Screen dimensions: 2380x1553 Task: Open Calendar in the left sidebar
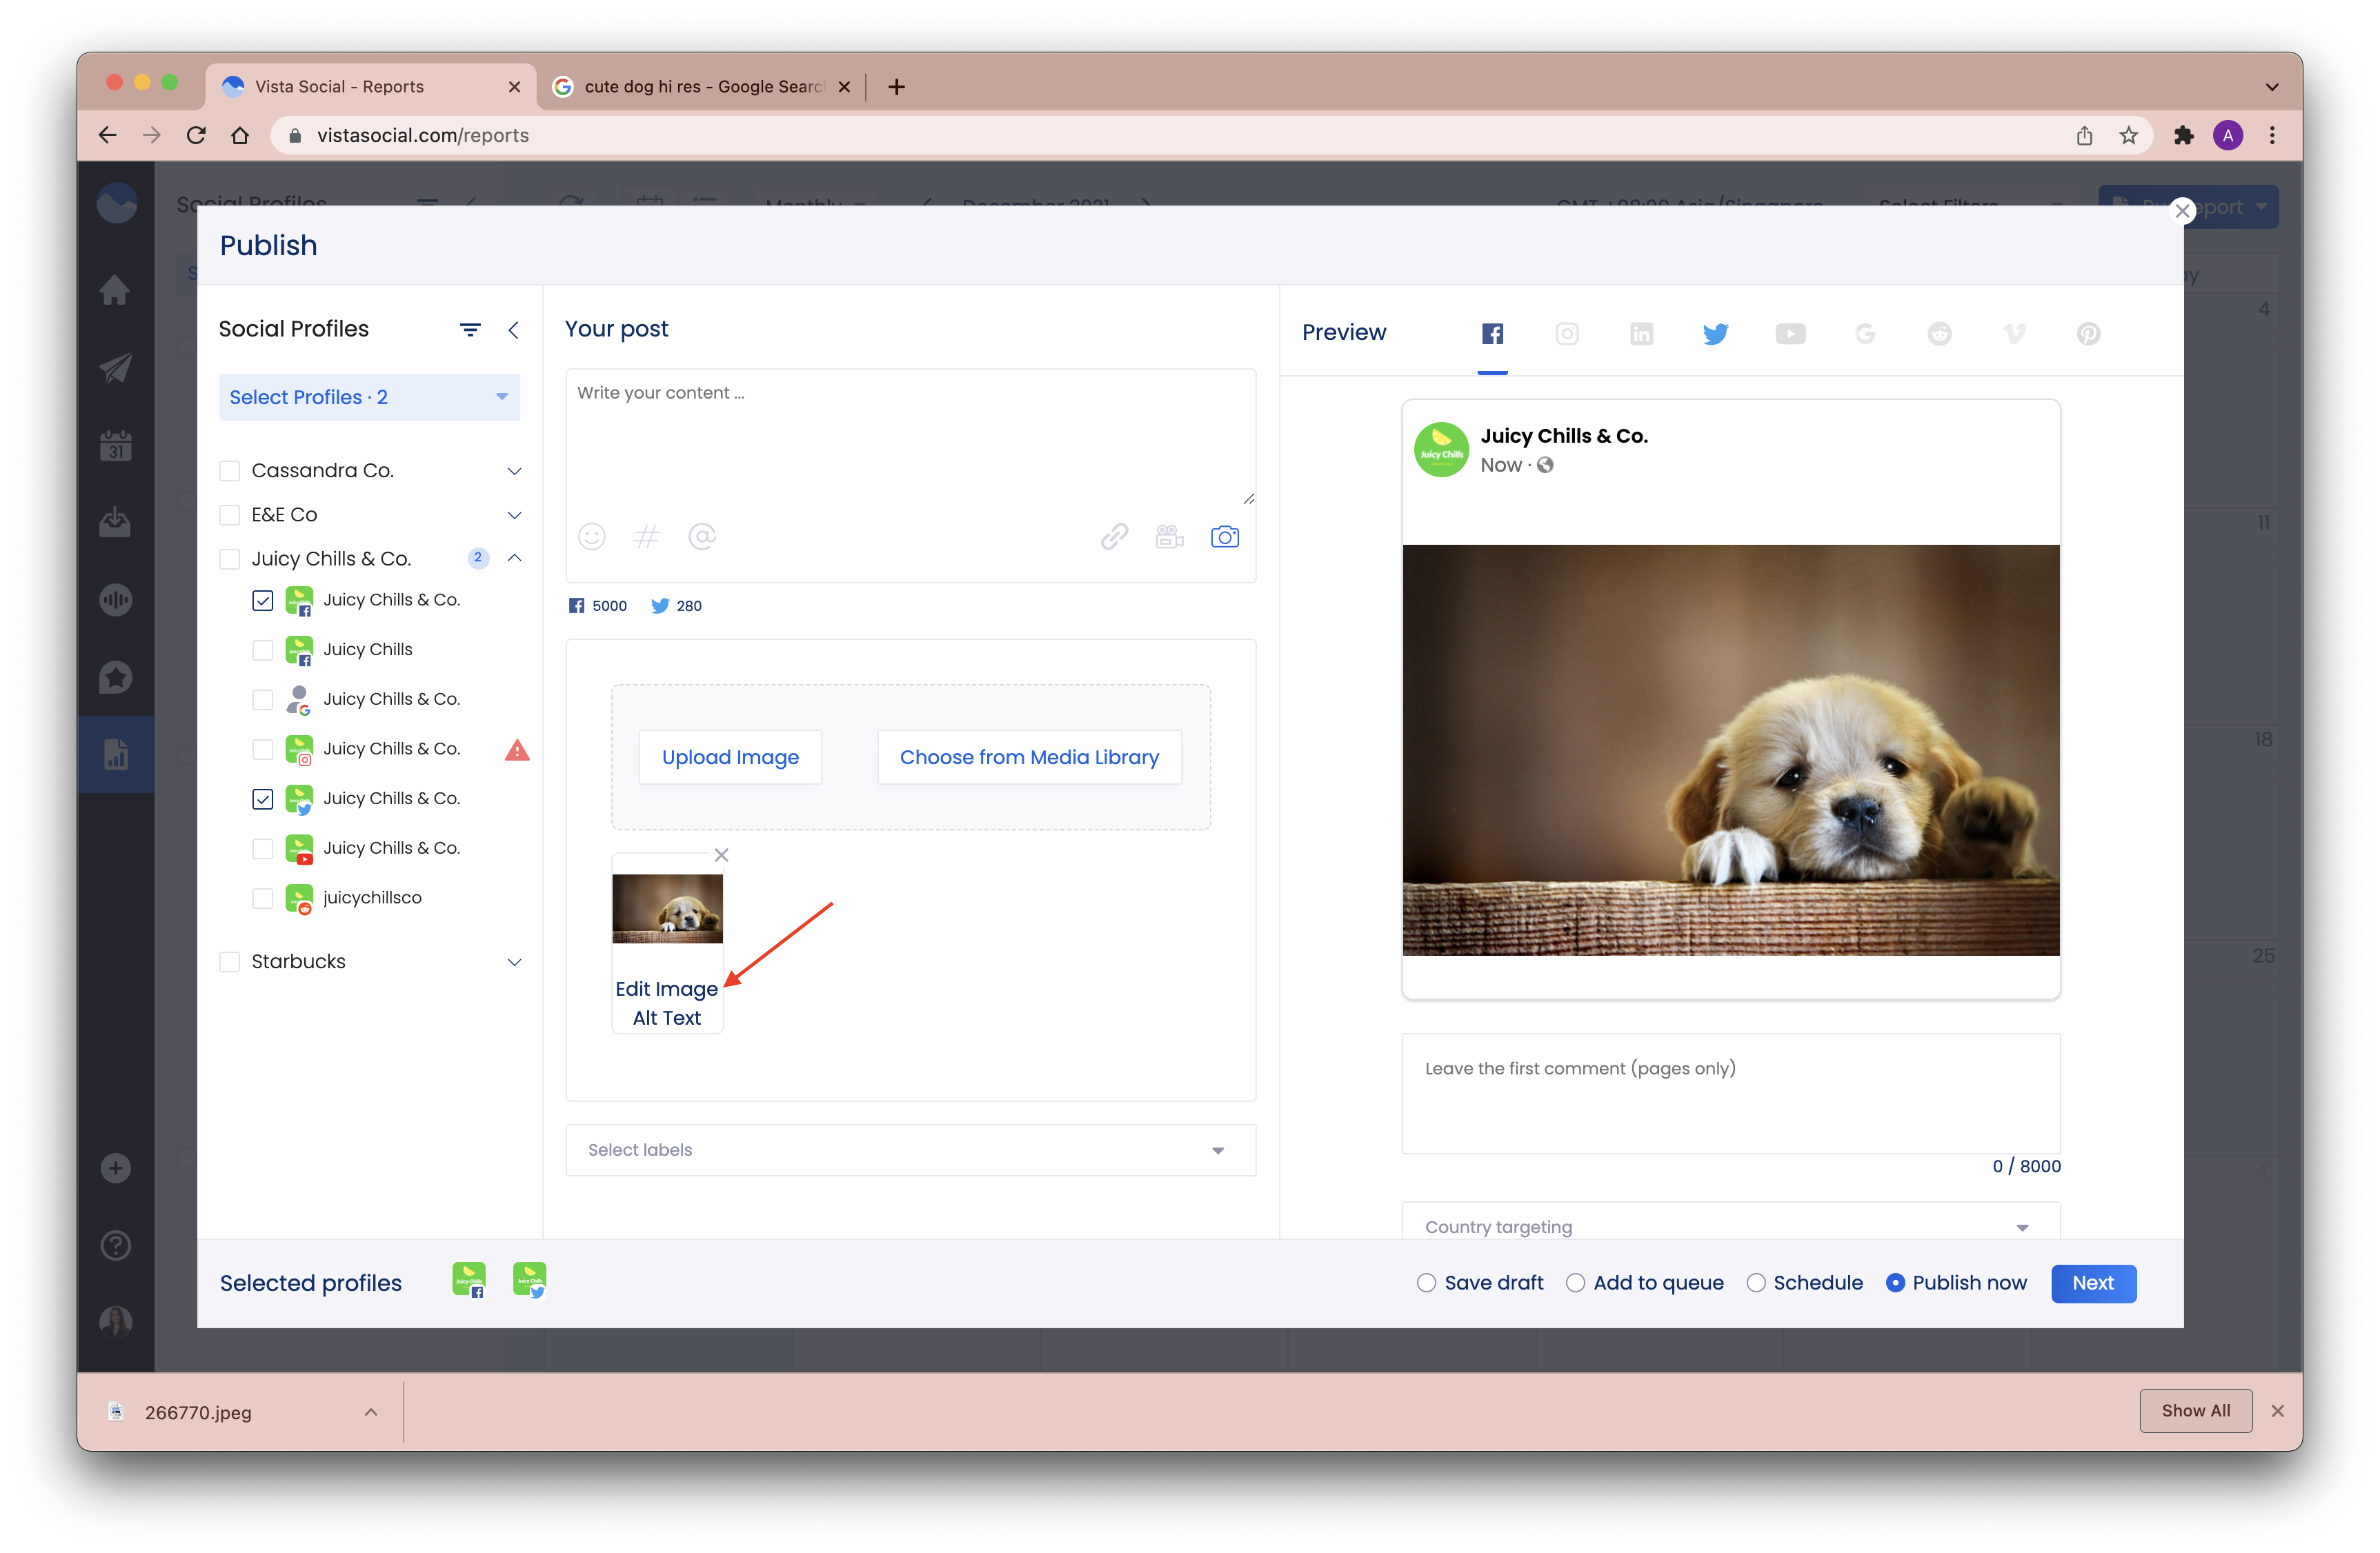click(115, 445)
